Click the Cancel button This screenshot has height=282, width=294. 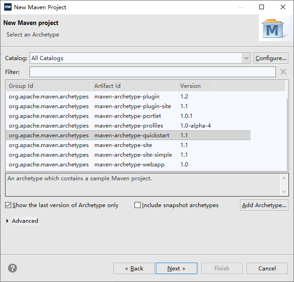point(267,269)
